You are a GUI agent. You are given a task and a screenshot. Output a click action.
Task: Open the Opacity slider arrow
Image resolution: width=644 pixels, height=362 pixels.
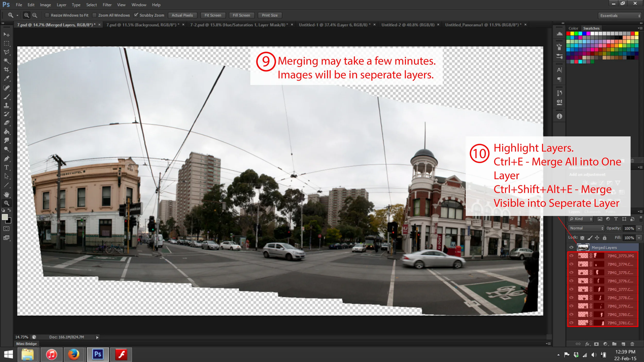pos(639,228)
